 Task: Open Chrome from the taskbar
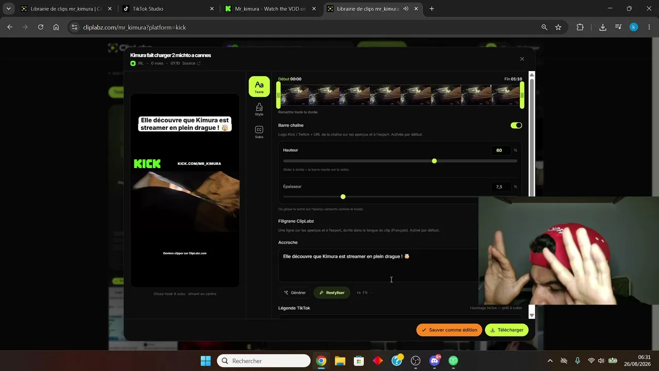point(321,361)
